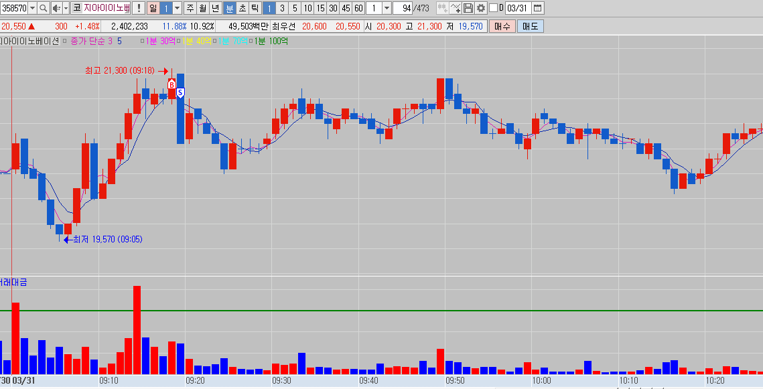Click the candlestick compare chart icon
The width and height of the screenshot is (763, 389).
point(442,8)
